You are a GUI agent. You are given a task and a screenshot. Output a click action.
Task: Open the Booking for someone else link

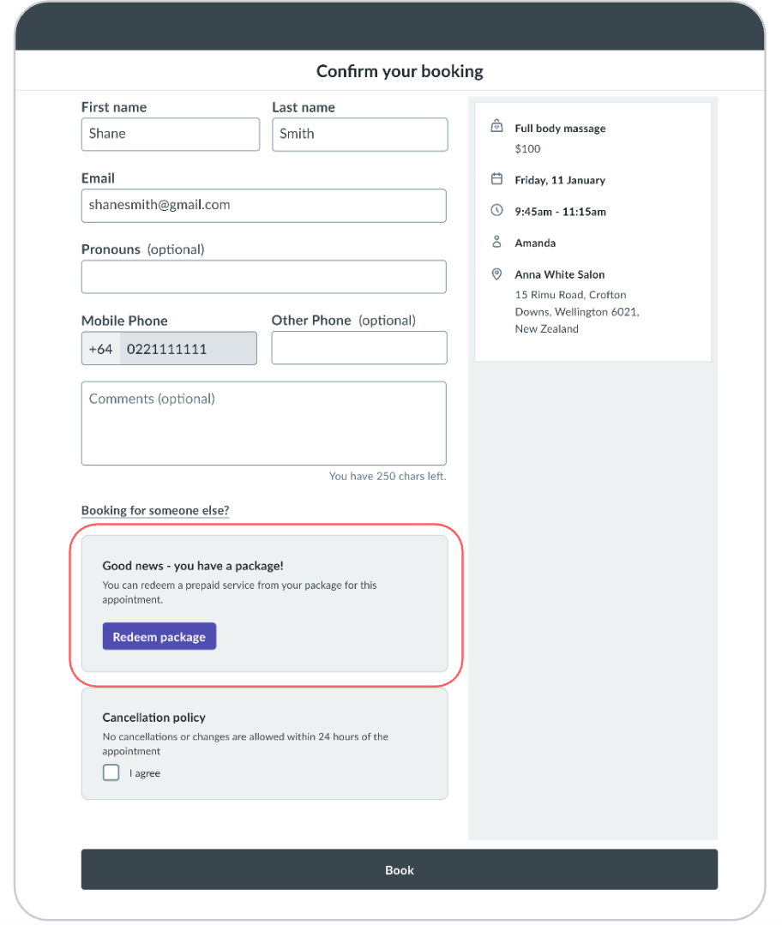(155, 510)
